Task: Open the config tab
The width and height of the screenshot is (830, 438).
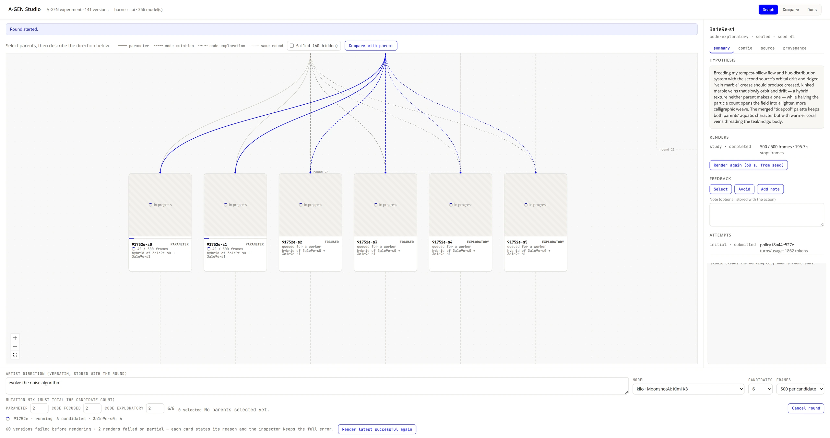Action: pyautogui.click(x=745, y=48)
